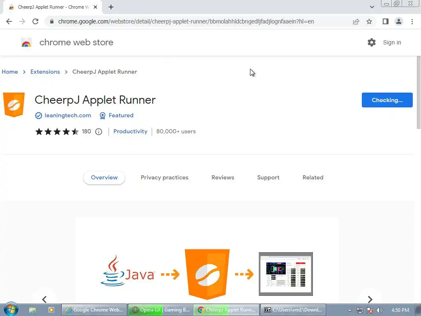Open a new browser tab
The height and width of the screenshot is (316, 421).
(x=111, y=7)
